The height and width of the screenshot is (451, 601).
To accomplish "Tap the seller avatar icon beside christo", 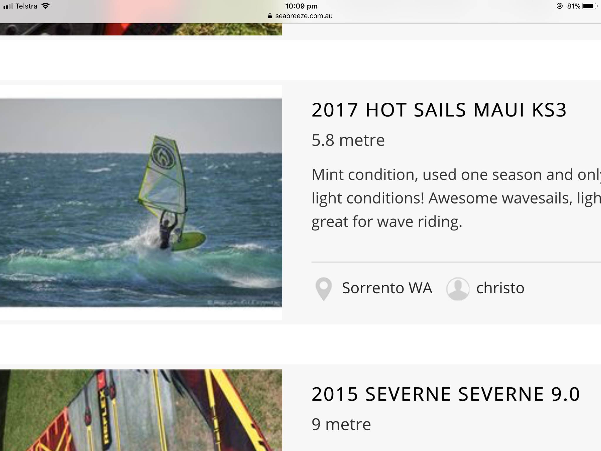I will pyautogui.click(x=457, y=289).
